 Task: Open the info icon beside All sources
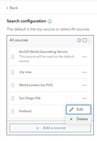coord(79,40)
